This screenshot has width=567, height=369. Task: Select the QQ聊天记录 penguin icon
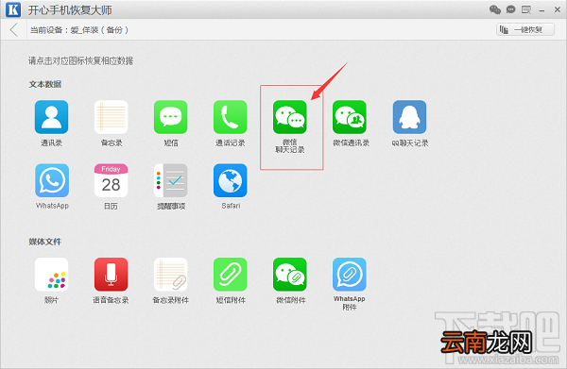[410, 117]
